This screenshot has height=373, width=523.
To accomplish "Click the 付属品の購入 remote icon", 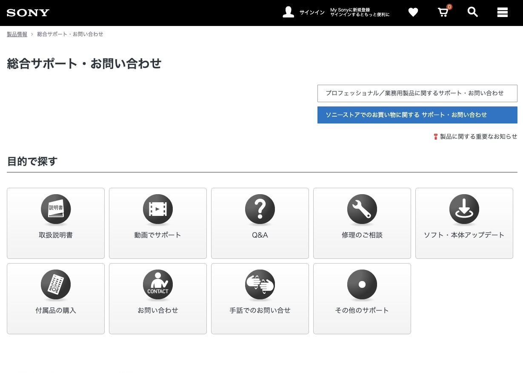I will point(56,285).
